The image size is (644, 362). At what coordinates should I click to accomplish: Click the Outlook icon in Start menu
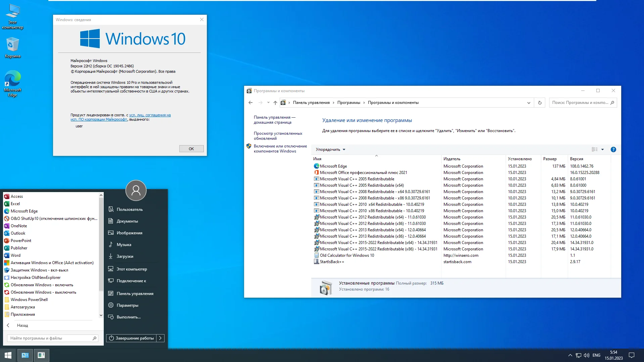pos(7,233)
